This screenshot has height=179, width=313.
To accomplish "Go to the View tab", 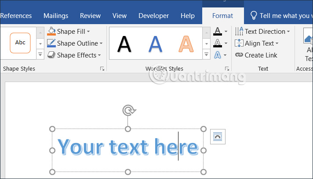I will (x=120, y=16).
